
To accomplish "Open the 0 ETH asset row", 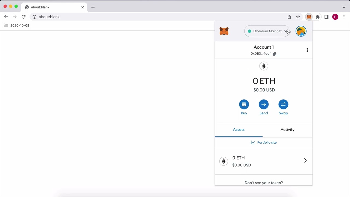I will click(x=264, y=161).
